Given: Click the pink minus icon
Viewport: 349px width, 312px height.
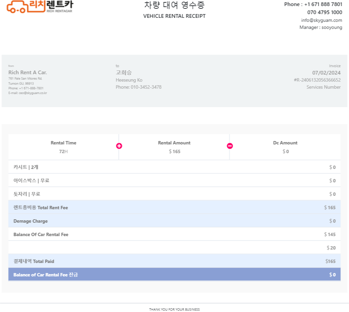Looking at the screenshot, I should coord(230,146).
